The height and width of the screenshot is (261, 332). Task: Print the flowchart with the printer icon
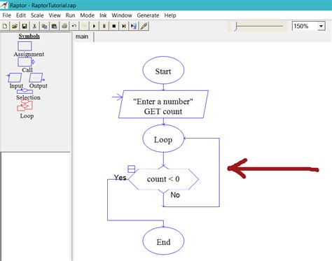(64, 26)
